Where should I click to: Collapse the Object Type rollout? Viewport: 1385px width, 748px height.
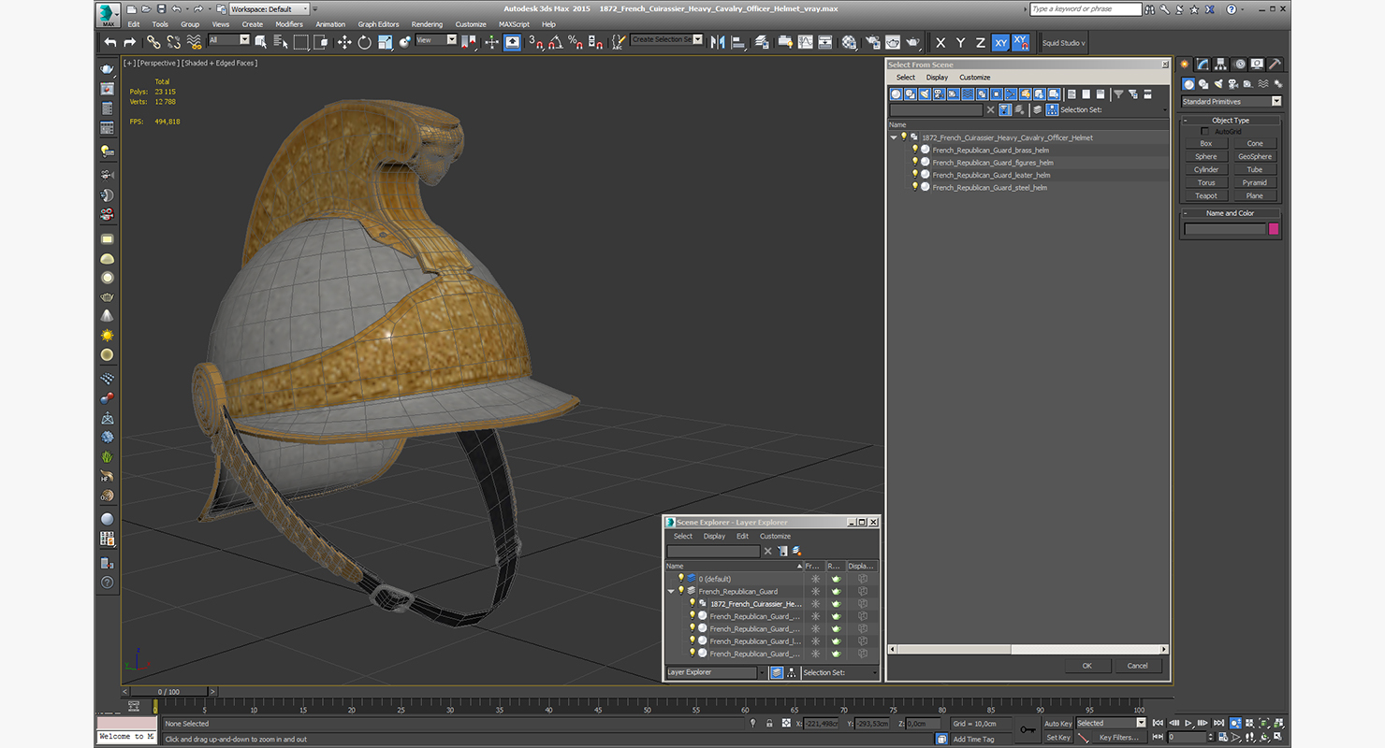[1231, 121]
